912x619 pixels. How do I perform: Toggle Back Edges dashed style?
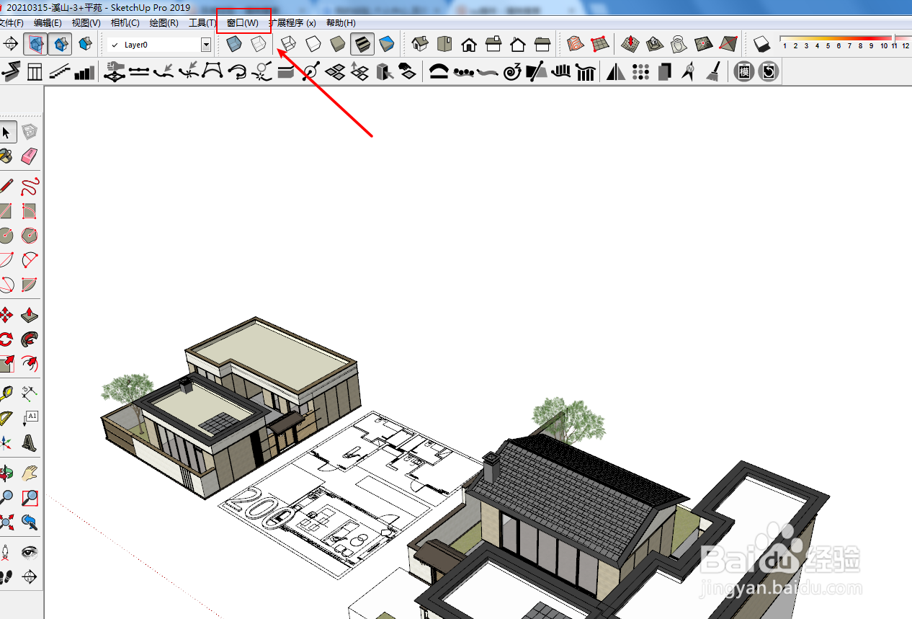258,44
